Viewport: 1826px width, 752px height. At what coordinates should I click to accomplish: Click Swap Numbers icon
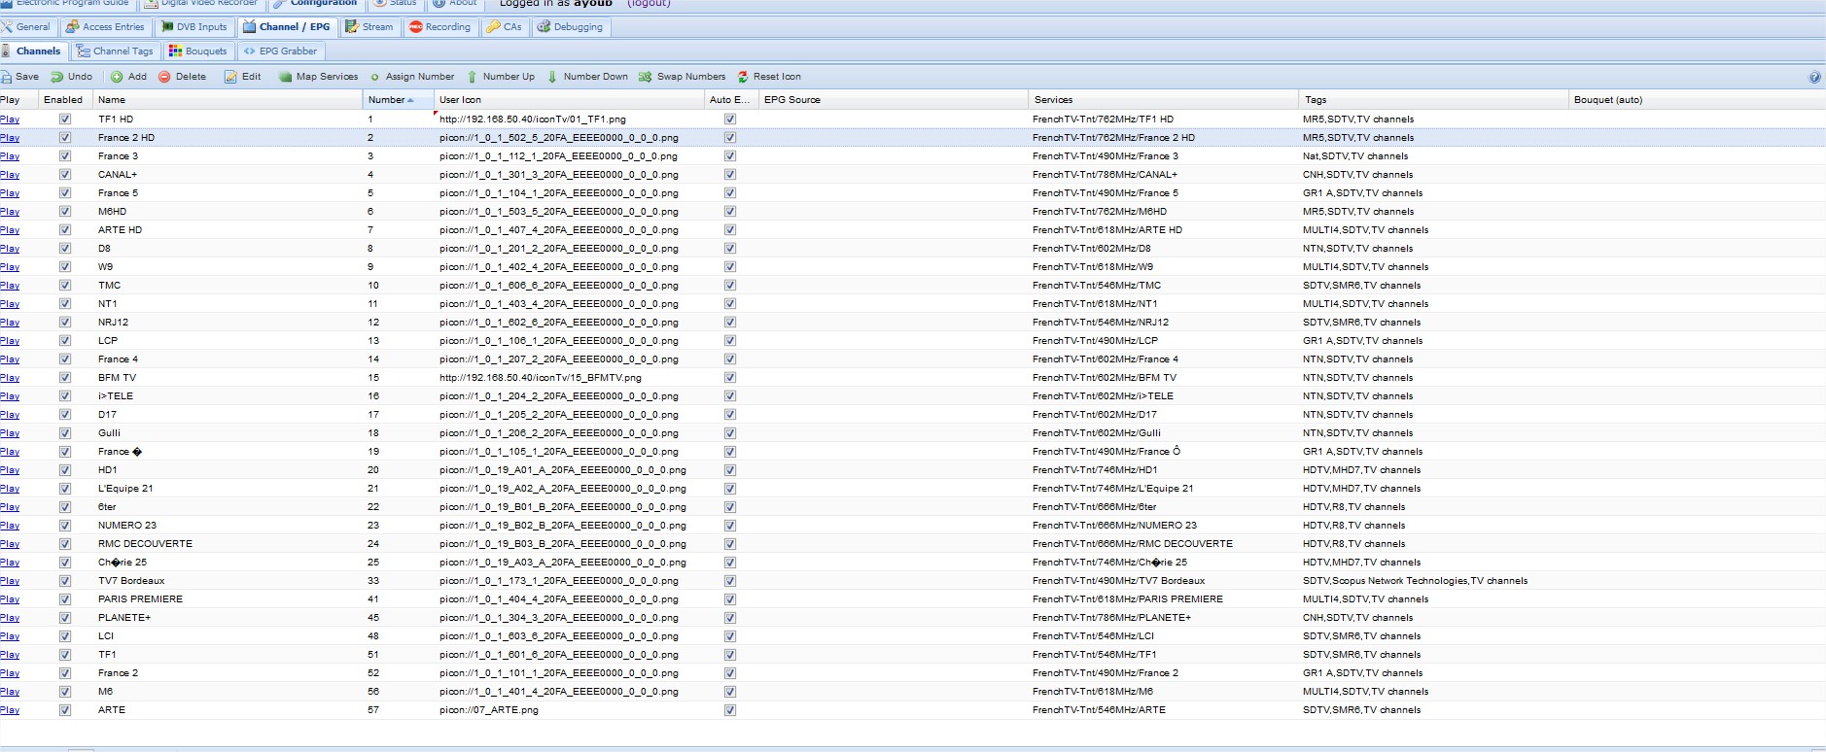click(645, 77)
